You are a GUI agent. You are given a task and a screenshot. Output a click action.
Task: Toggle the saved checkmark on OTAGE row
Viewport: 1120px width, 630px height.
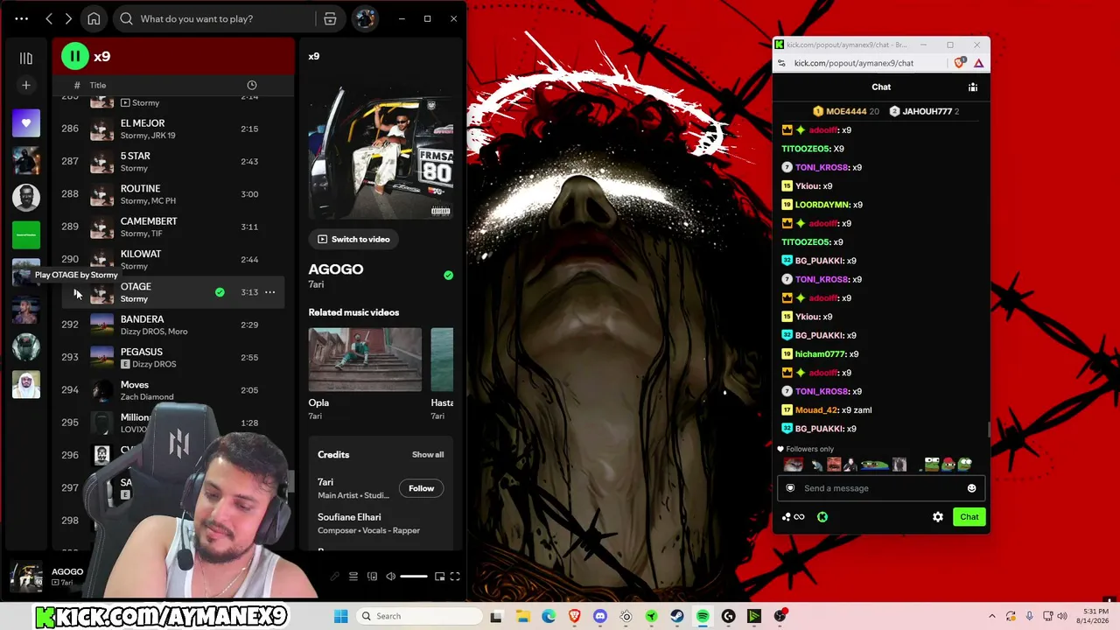(220, 292)
